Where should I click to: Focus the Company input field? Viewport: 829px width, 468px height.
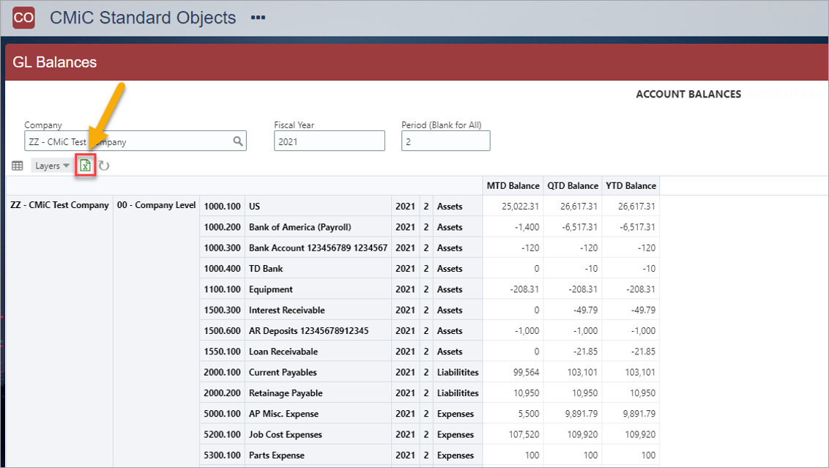(135, 141)
